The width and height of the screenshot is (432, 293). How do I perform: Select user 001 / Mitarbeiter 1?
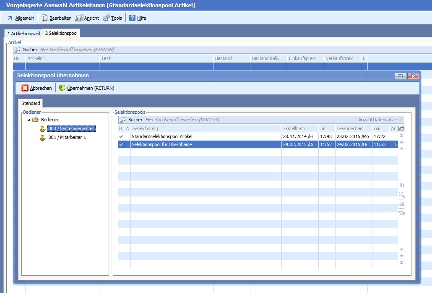(x=67, y=137)
